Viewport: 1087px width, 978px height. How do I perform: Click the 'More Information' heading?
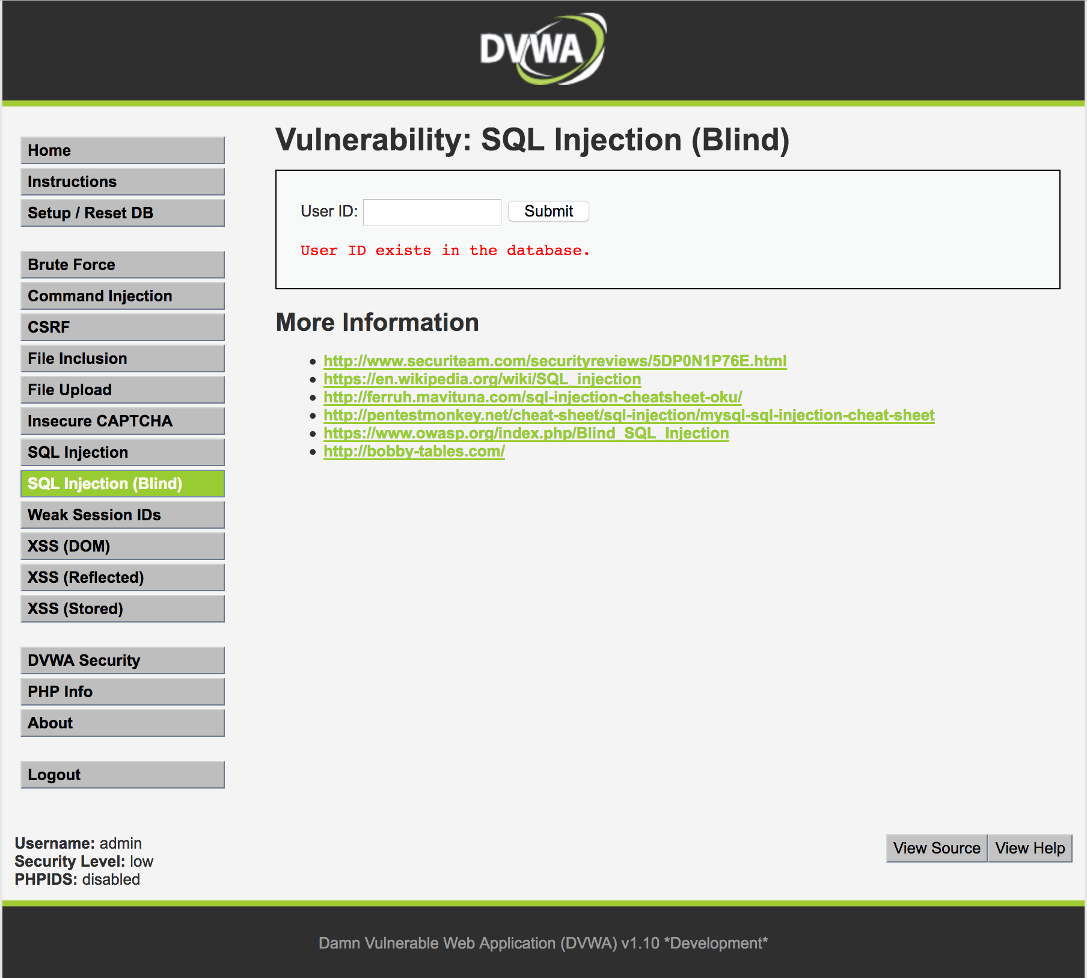[x=378, y=322]
